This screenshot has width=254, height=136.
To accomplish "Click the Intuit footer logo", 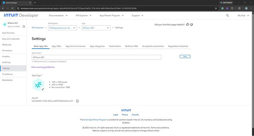I will pyautogui.click(x=126, y=110).
